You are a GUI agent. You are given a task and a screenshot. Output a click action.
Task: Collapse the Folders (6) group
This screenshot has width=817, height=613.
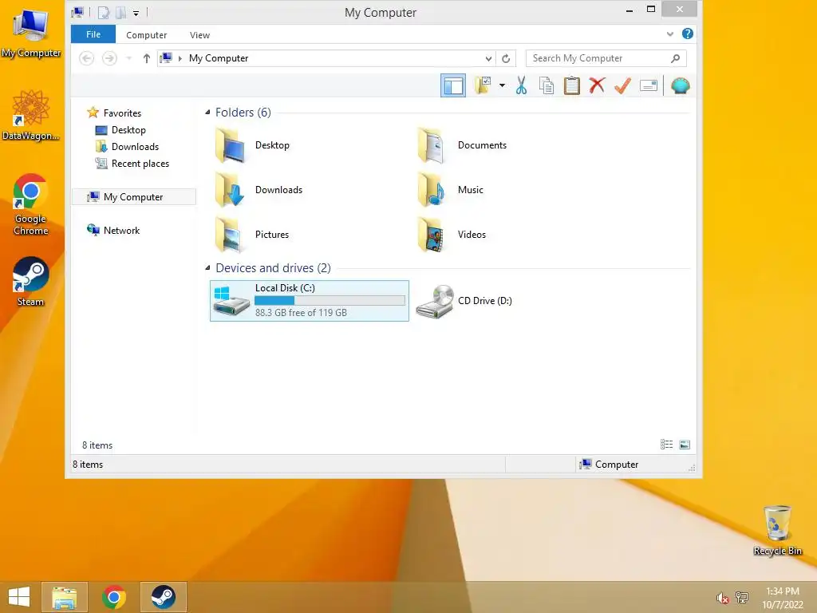(207, 112)
